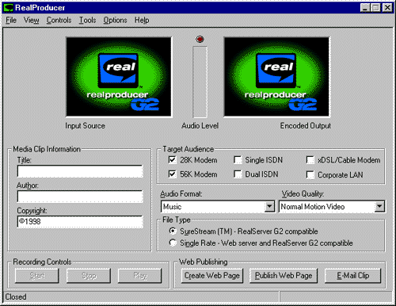
Task: Click into the Title input field
Action: pos(80,171)
